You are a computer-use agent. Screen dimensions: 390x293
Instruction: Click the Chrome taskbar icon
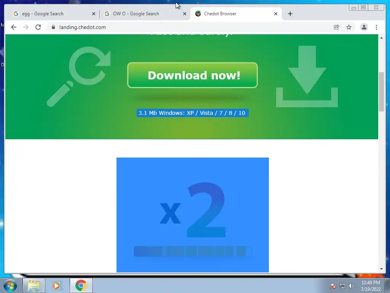[x=81, y=285]
